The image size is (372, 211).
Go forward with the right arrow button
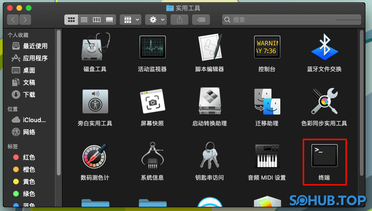tap(25, 20)
